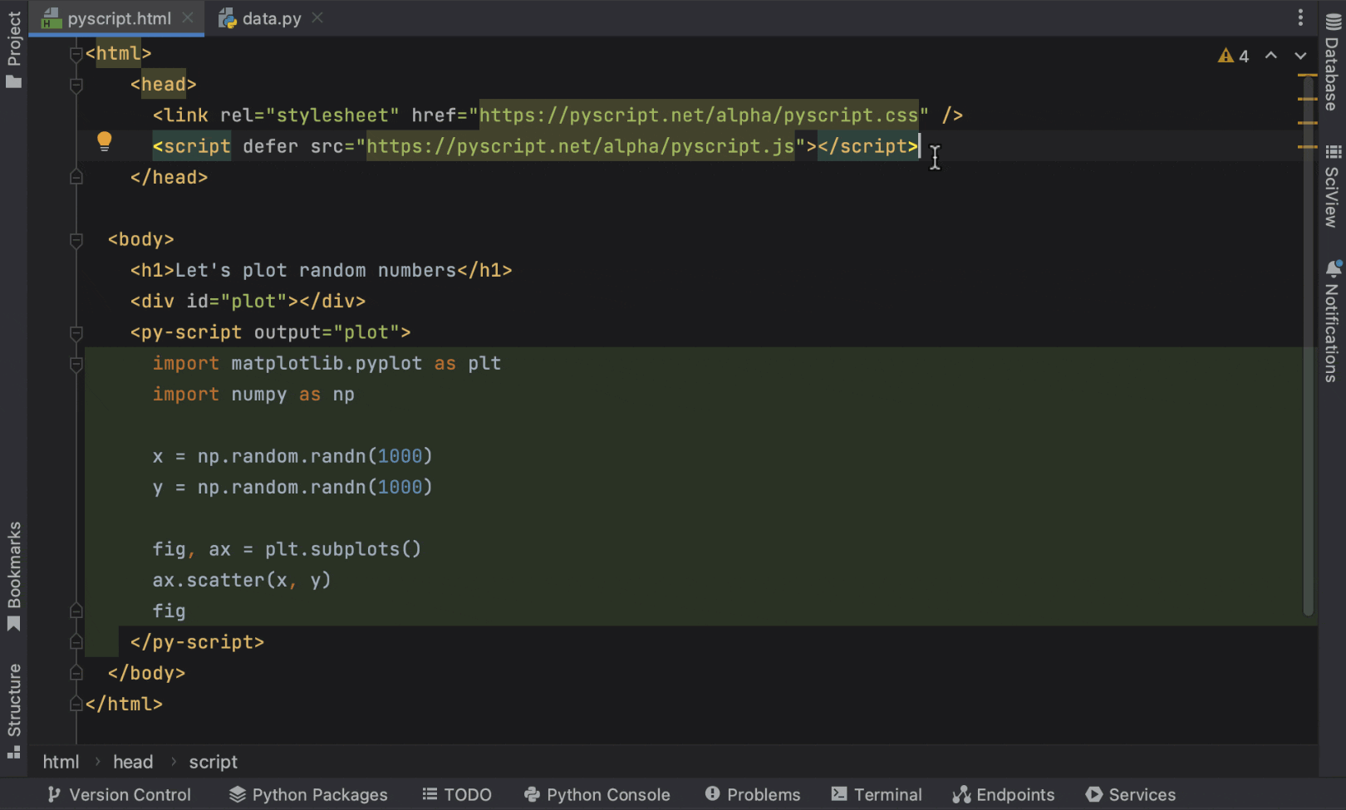Open the Python Console
This screenshot has width=1346, height=810.
597,794
